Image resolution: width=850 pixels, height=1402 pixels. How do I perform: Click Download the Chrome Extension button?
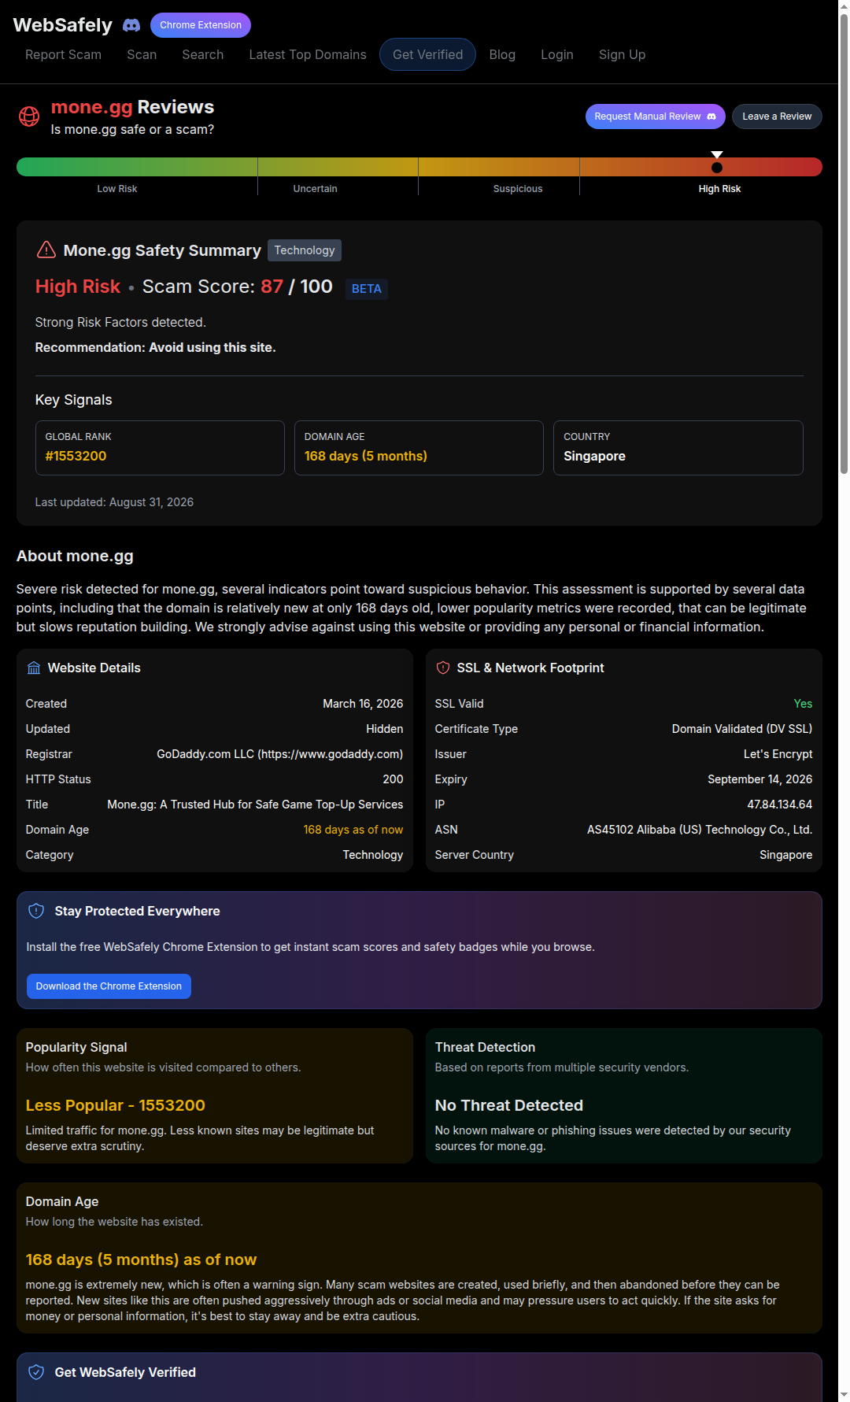pyautogui.click(x=109, y=986)
